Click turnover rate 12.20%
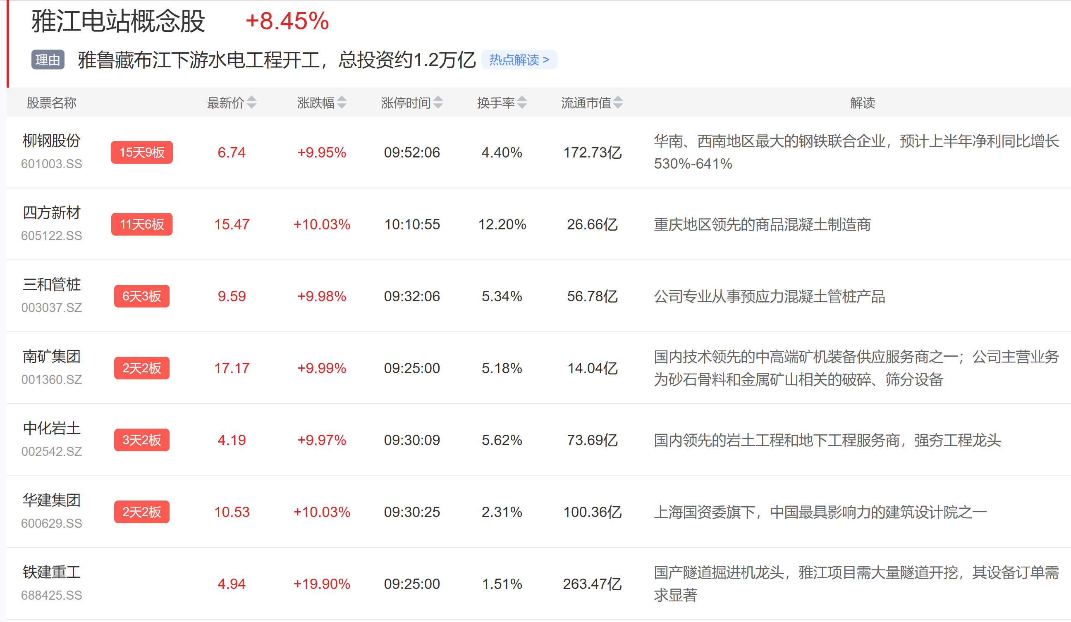Image resolution: width=1071 pixels, height=622 pixels. tap(502, 224)
